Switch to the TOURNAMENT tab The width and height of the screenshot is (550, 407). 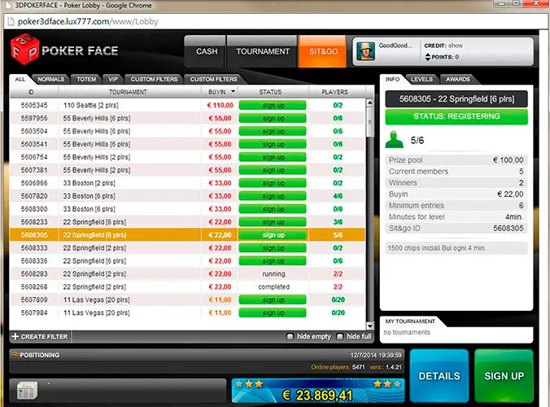coord(263,51)
